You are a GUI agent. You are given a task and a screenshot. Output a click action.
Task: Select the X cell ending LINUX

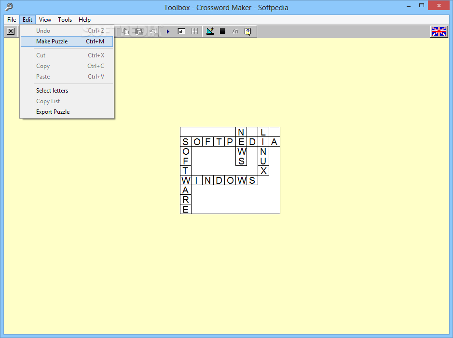(263, 171)
